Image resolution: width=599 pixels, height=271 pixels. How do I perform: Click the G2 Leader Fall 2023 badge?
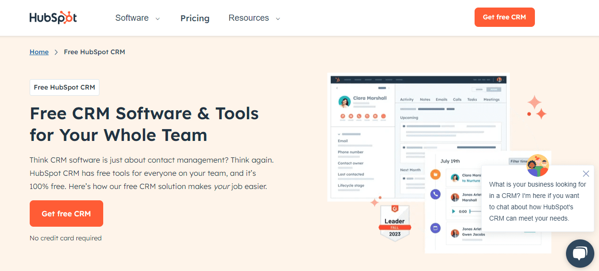[394, 224]
